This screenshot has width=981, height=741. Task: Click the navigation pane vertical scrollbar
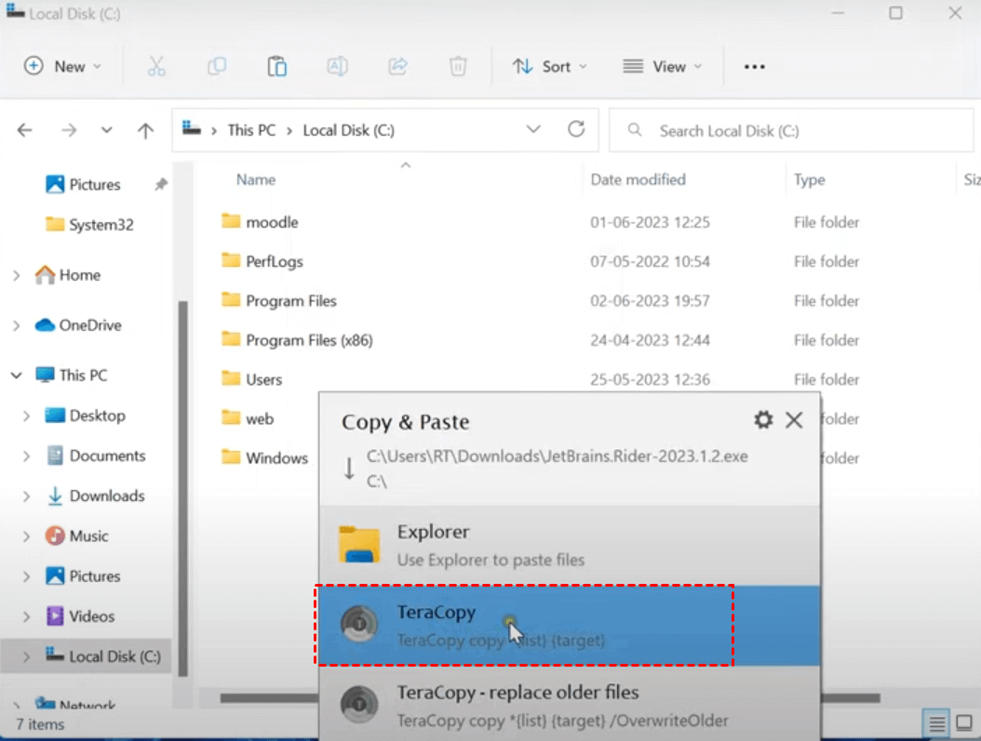tap(182, 488)
